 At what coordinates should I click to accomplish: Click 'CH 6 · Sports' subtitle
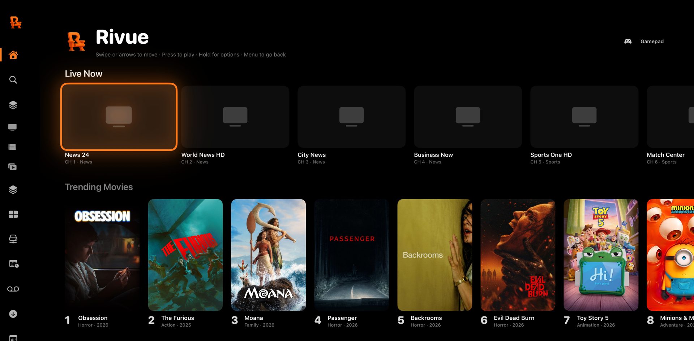pos(661,162)
